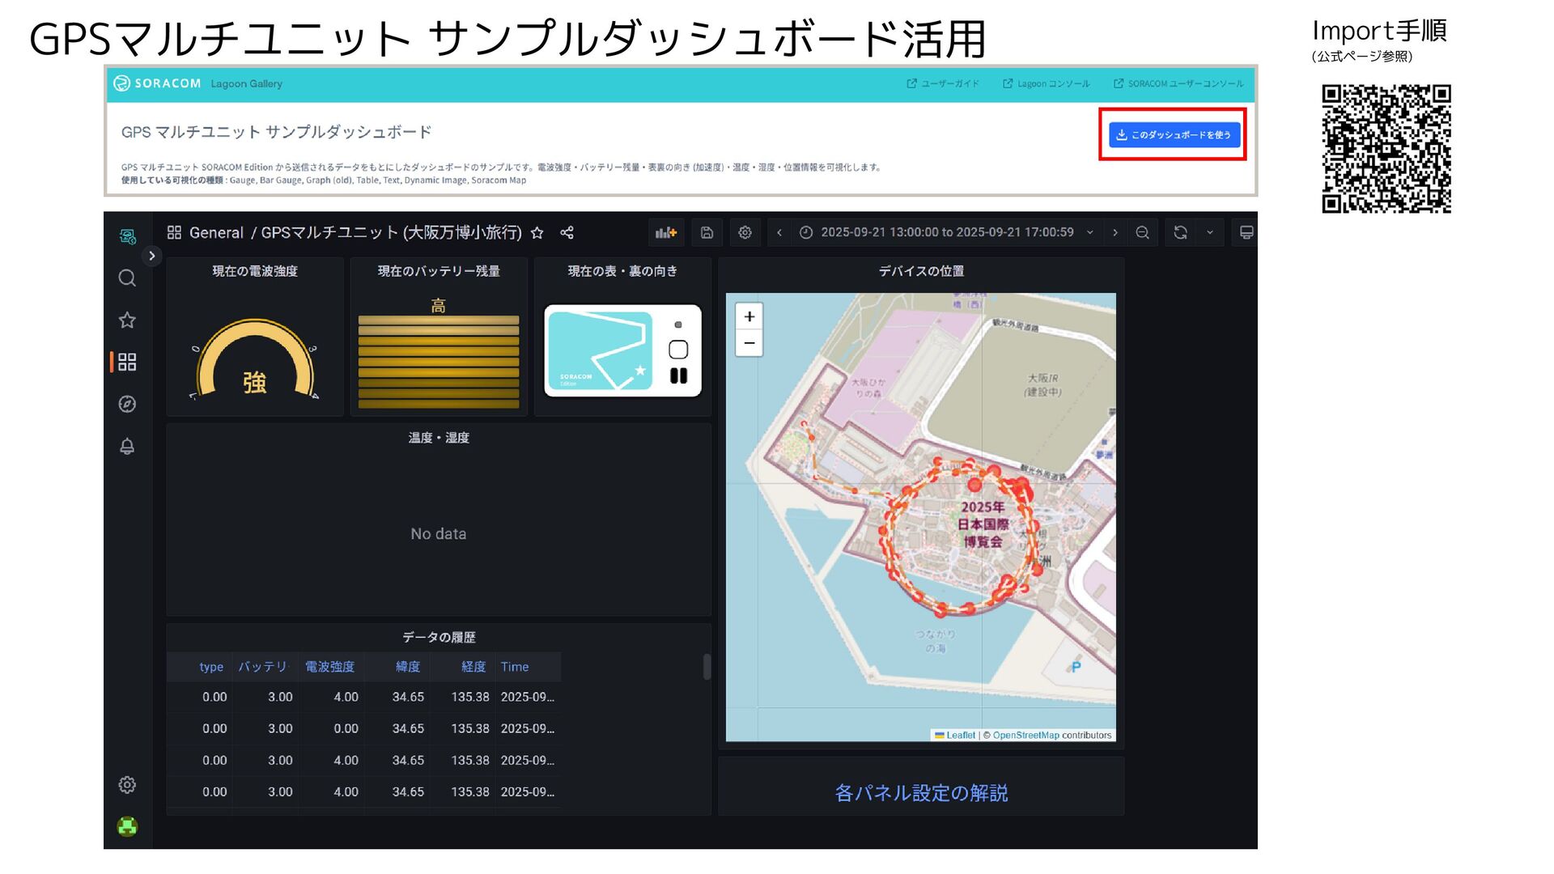Viewport: 1554px width, 874px height.
Task: Click the zoom out time range icon
Action: click(x=1142, y=233)
